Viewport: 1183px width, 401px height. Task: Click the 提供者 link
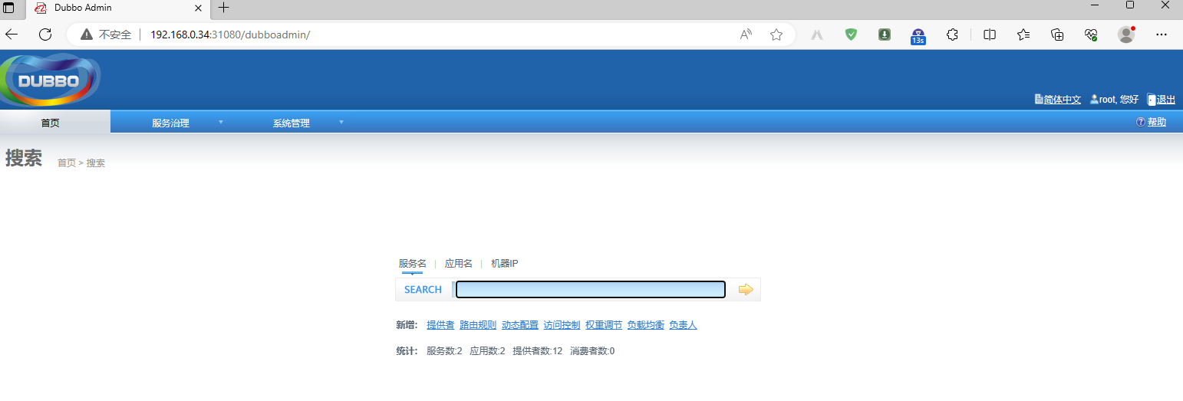[x=440, y=325]
